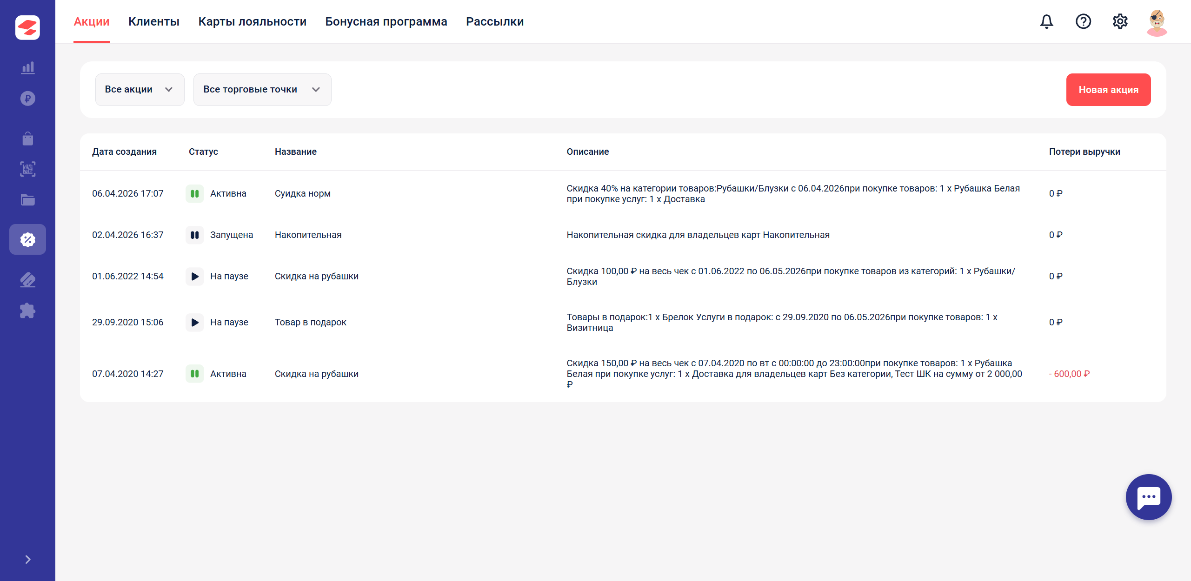Screen dimensions: 1191x581
Task: Click description starting Скидка 100,00 ₽
Action: (x=791, y=277)
